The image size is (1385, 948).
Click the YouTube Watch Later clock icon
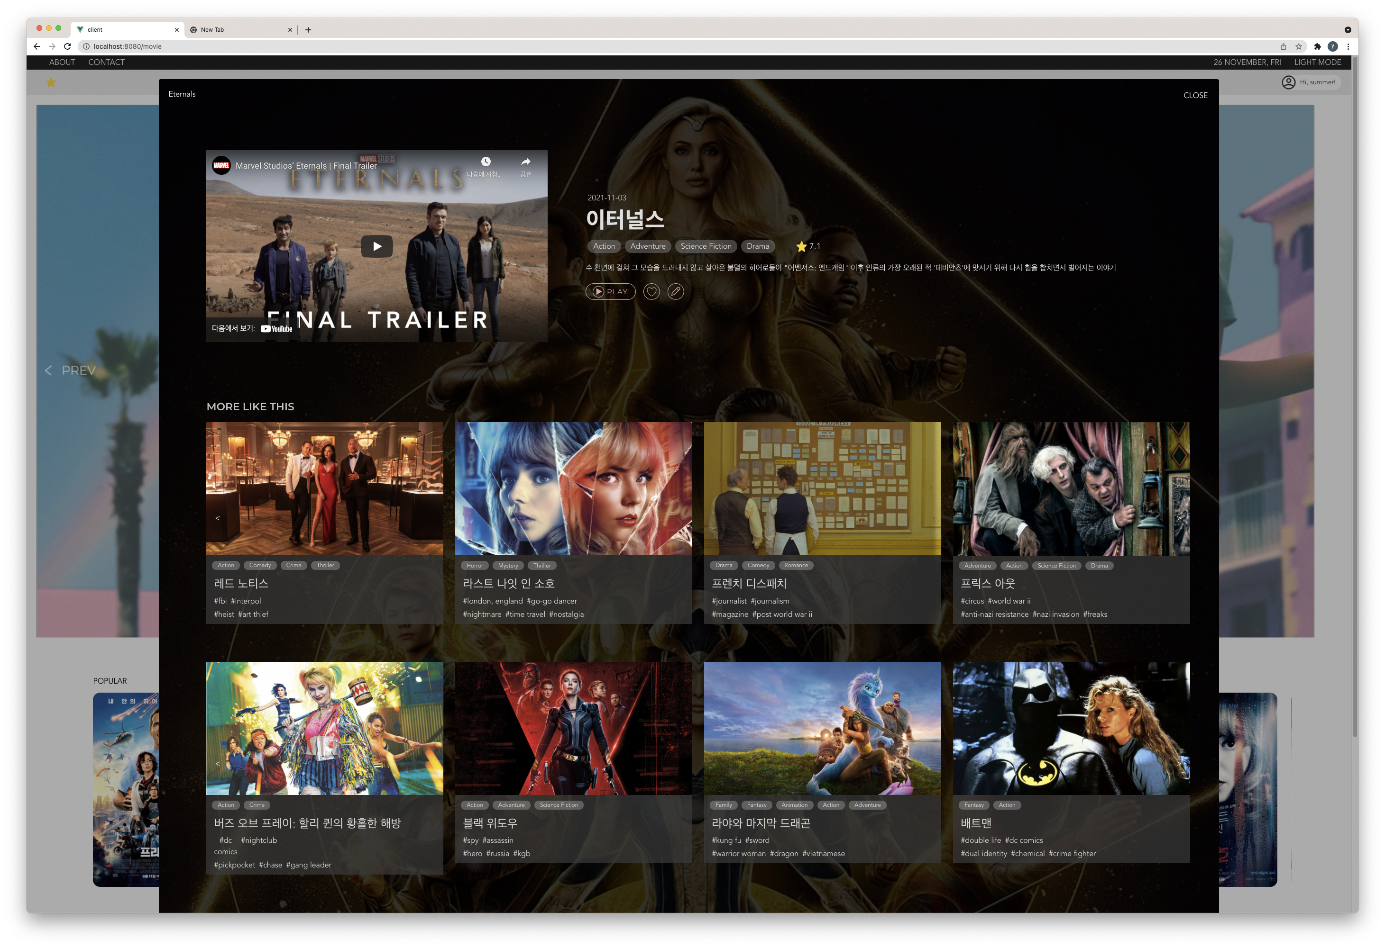click(x=486, y=162)
